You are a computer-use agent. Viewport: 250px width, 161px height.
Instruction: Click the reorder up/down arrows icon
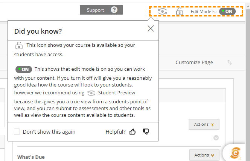(x=229, y=63)
